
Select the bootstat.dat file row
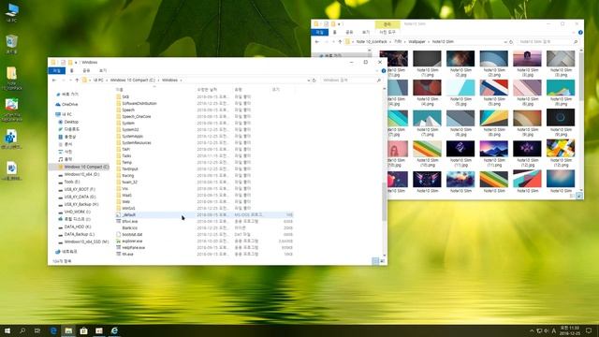(204, 235)
